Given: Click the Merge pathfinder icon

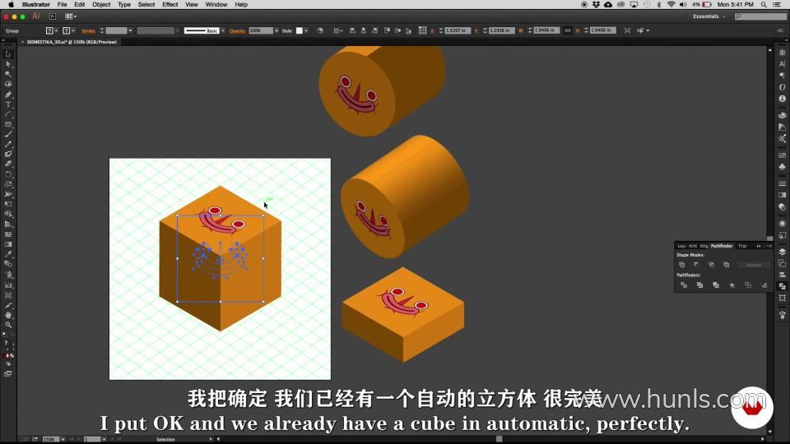Looking at the screenshot, I should click(x=716, y=285).
